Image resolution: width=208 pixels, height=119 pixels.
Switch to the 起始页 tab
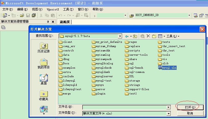click(65, 22)
